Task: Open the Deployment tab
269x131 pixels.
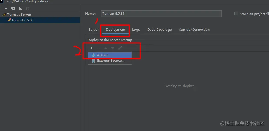Action: (x=115, y=30)
